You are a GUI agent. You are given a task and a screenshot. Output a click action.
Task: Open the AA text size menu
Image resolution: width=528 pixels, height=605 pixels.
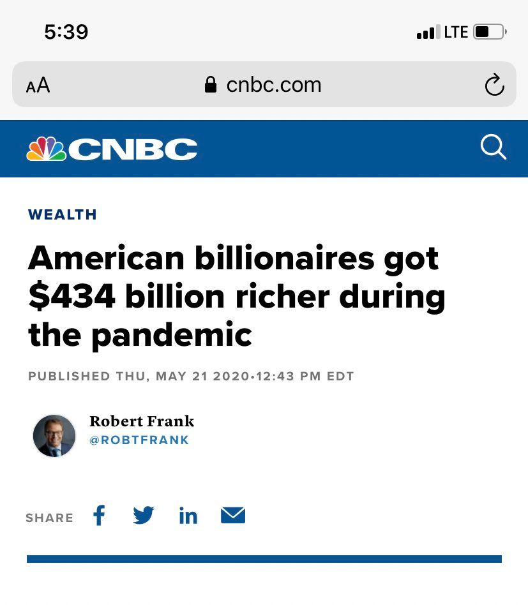click(x=38, y=86)
